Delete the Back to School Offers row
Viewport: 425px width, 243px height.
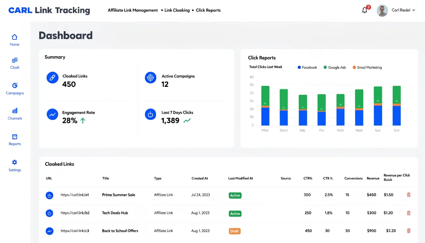pyautogui.click(x=409, y=231)
